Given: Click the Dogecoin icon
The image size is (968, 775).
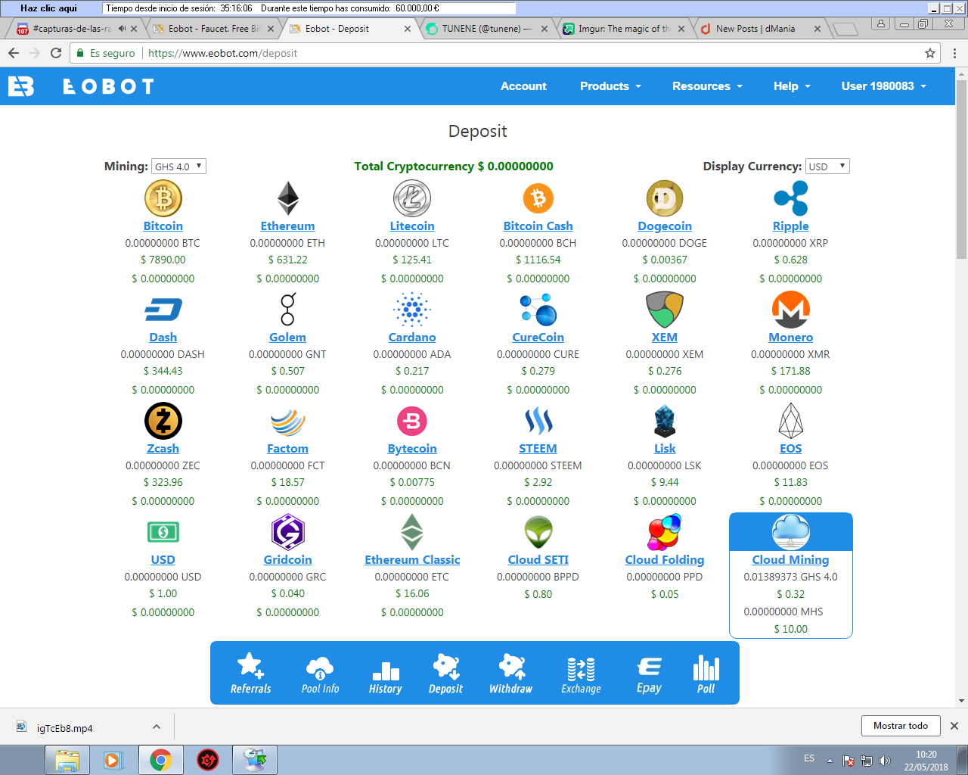Looking at the screenshot, I should (665, 199).
